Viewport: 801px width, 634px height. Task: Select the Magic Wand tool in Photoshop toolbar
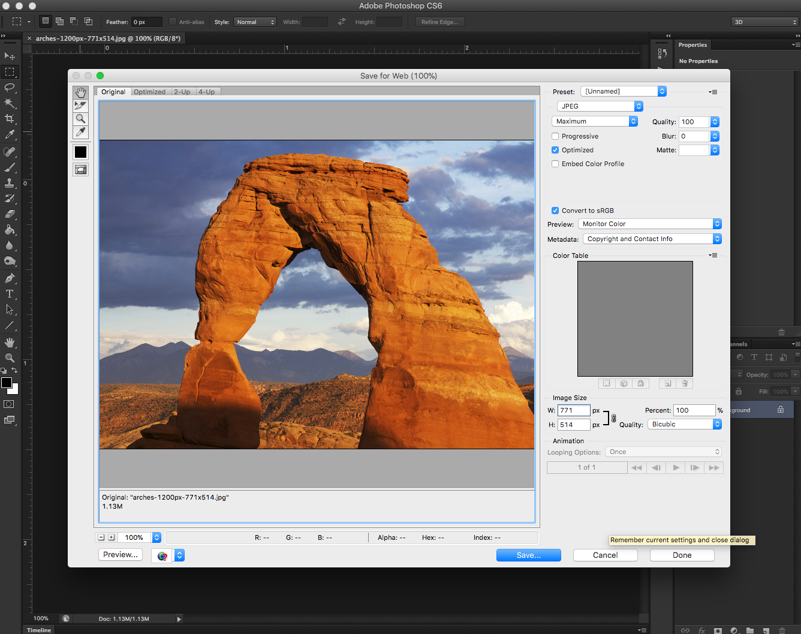[10, 103]
